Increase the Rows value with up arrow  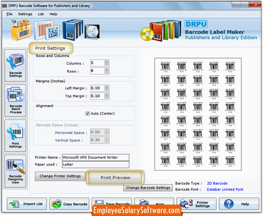click(107, 69)
